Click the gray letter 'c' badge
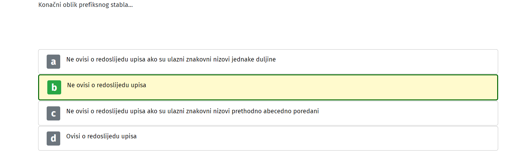Screen dimensions: 518x160 53,113
